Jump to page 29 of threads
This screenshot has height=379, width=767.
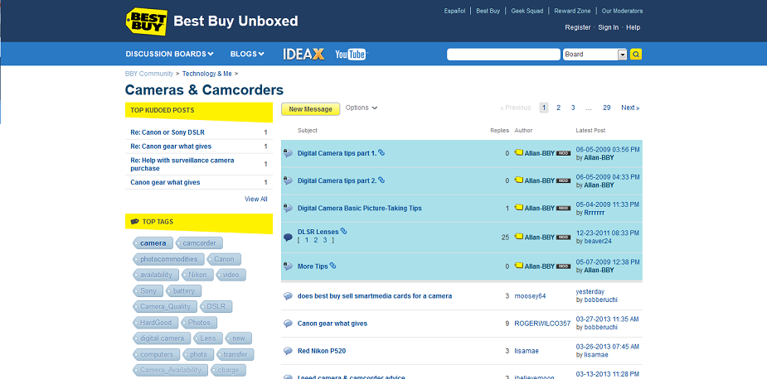pos(607,108)
